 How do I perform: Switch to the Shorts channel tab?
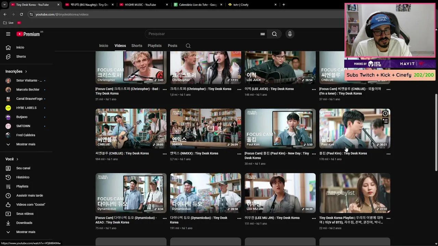pos(137,46)
